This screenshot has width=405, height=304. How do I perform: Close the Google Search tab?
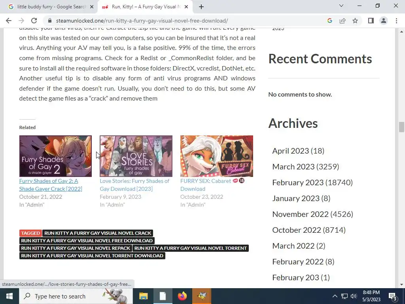[x=91, y=7]
